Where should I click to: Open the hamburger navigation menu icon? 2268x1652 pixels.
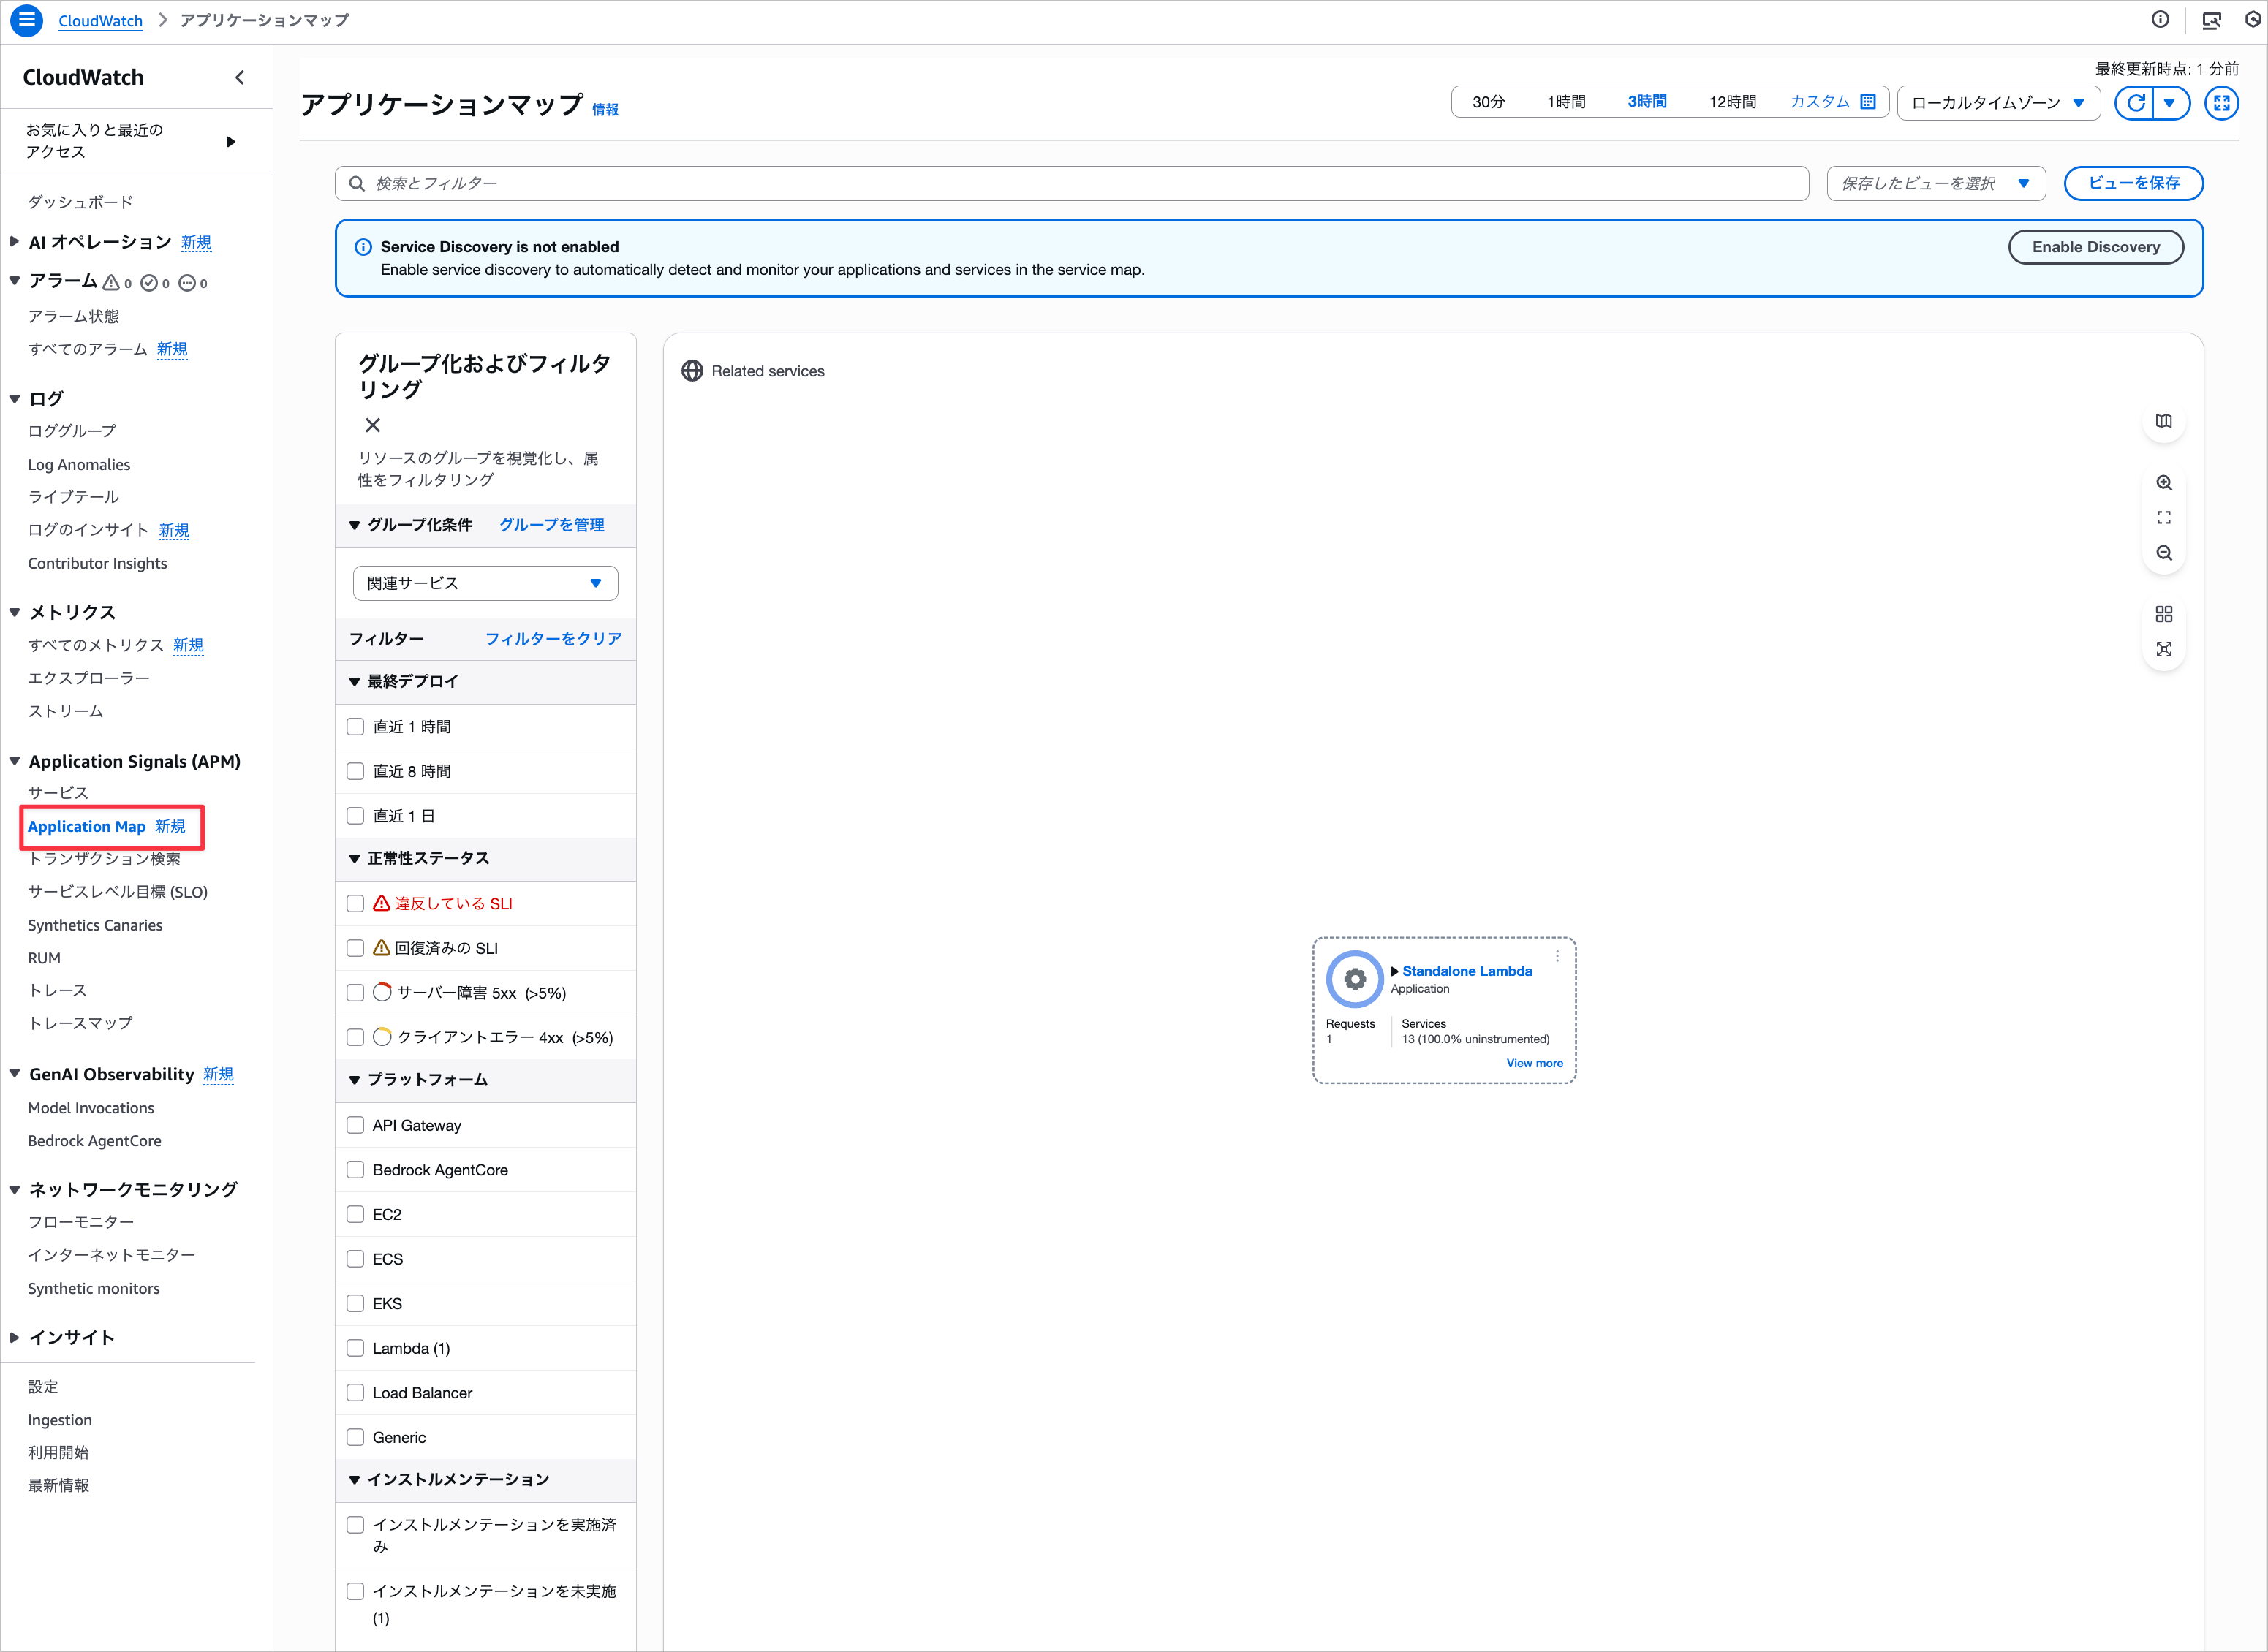coord(27,20)
